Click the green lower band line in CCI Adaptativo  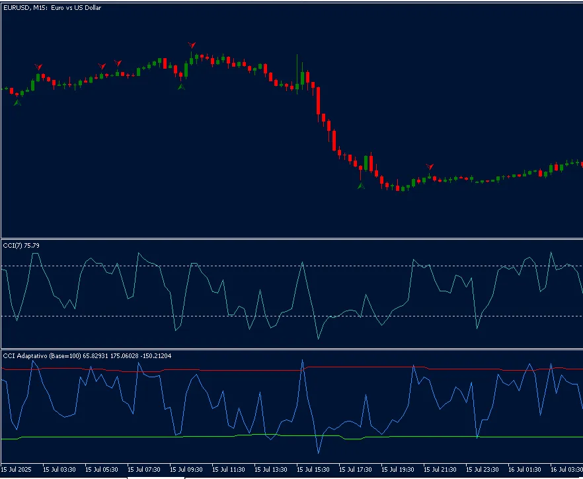[132, 437]
